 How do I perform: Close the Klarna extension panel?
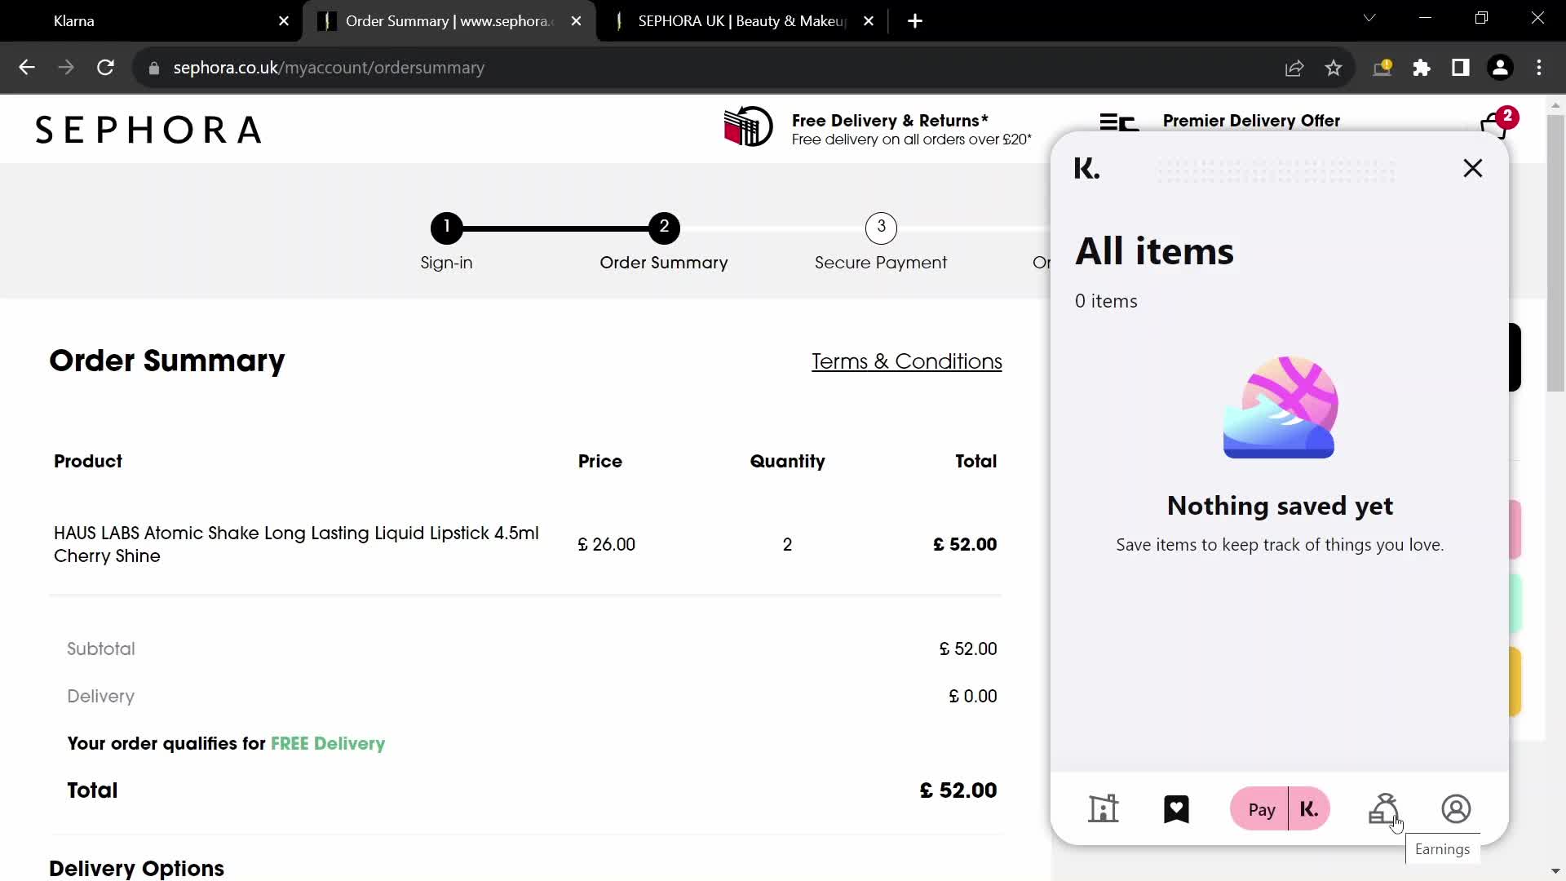1473,168
